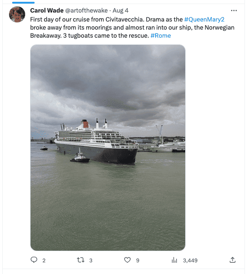Click the retweet arrows icon
This screenshot has width=249, height=274.
click(x=80, y=260)
